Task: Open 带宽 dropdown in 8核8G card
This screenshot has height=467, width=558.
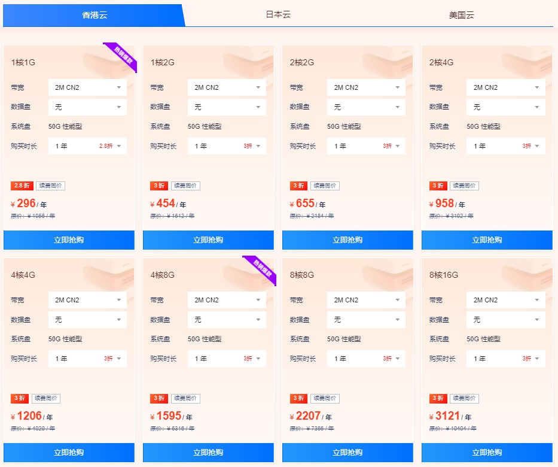Action: [x=366, y=300]
